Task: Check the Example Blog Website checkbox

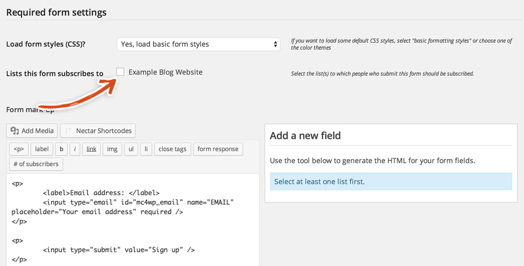Action: [120, 72]
